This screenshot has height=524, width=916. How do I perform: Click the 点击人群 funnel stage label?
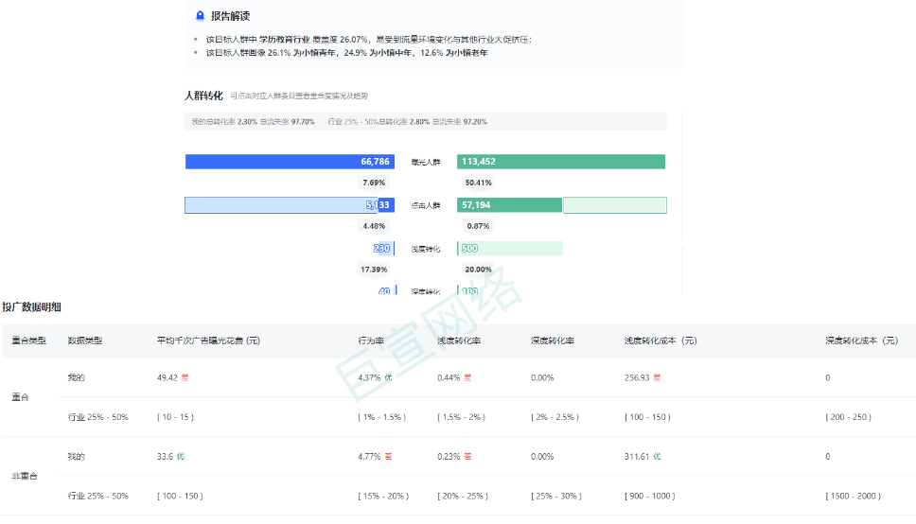point(425,205)
